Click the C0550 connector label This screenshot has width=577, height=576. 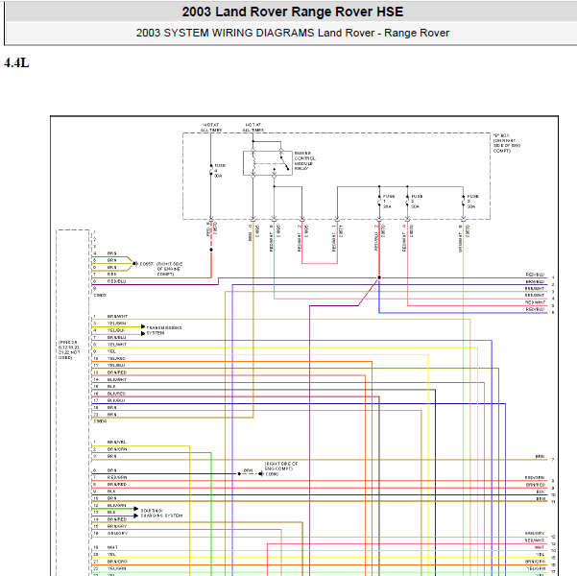pos(272,474)
